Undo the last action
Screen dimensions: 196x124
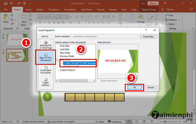click(x=11, y=3)
